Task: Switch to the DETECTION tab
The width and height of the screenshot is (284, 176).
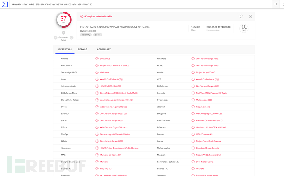Action: (x=65, y=49)
